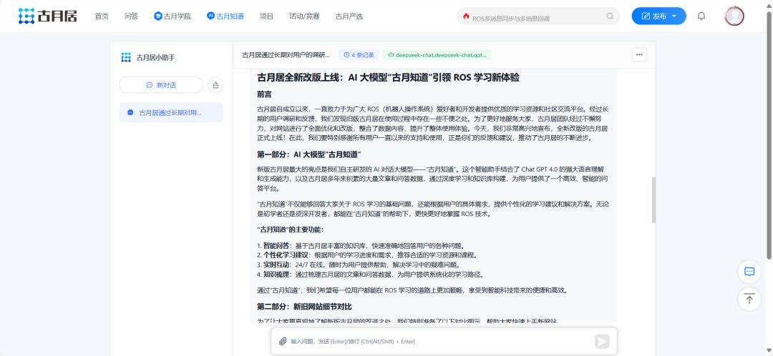The height and width of the screenshot is (356, 773).
Task: Click the 发布 publish button
Action: click(658, 16)
